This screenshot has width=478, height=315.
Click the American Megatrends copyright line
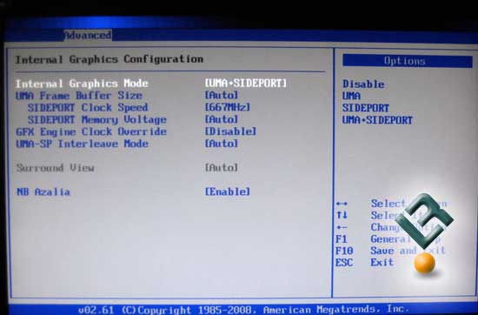pyautogui.click(x=243, y=310)
